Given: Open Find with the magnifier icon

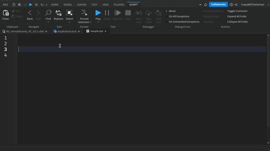Looking at the screenshot, I should click(48, 13).
